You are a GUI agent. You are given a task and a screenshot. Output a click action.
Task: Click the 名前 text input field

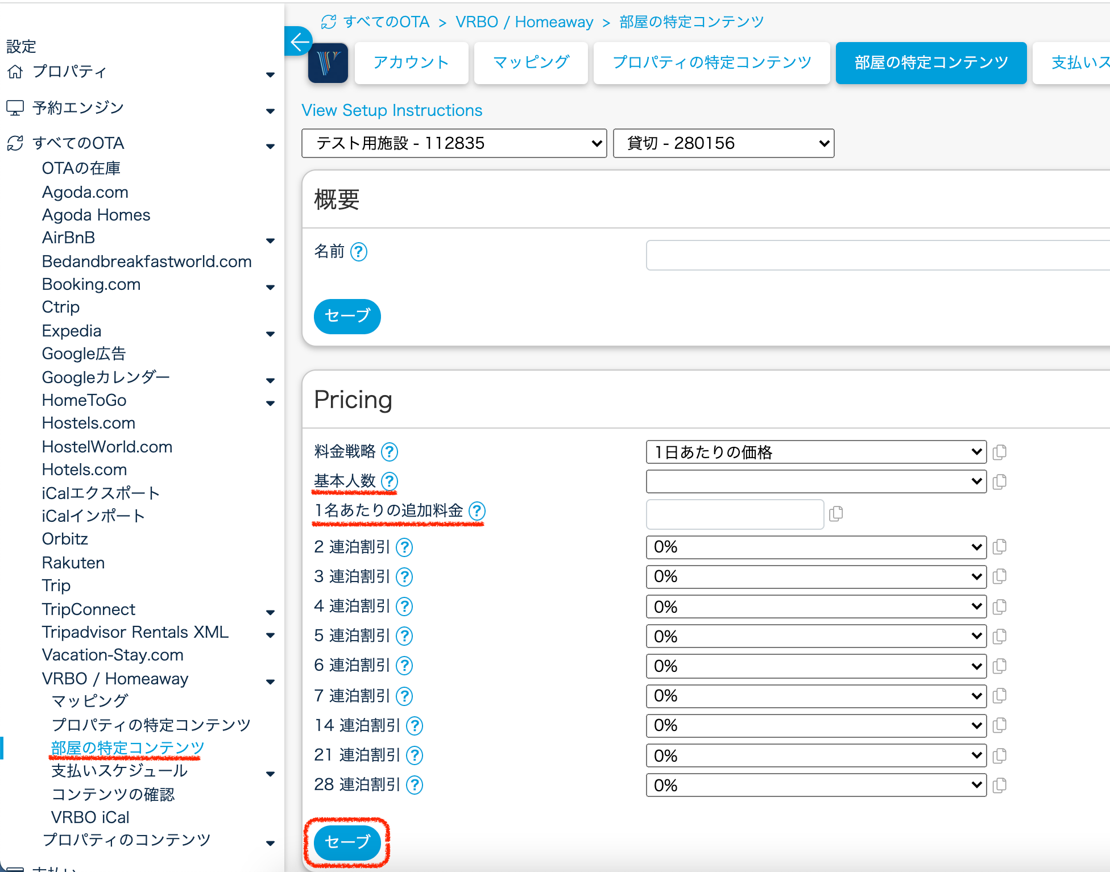(x=876, y=255)
